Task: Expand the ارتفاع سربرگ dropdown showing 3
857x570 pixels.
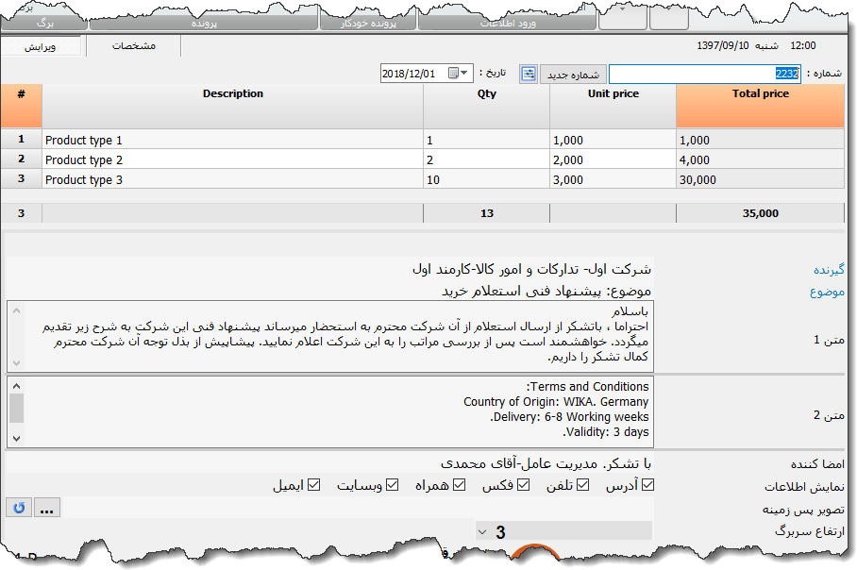Action: click(x=482, y=530)
